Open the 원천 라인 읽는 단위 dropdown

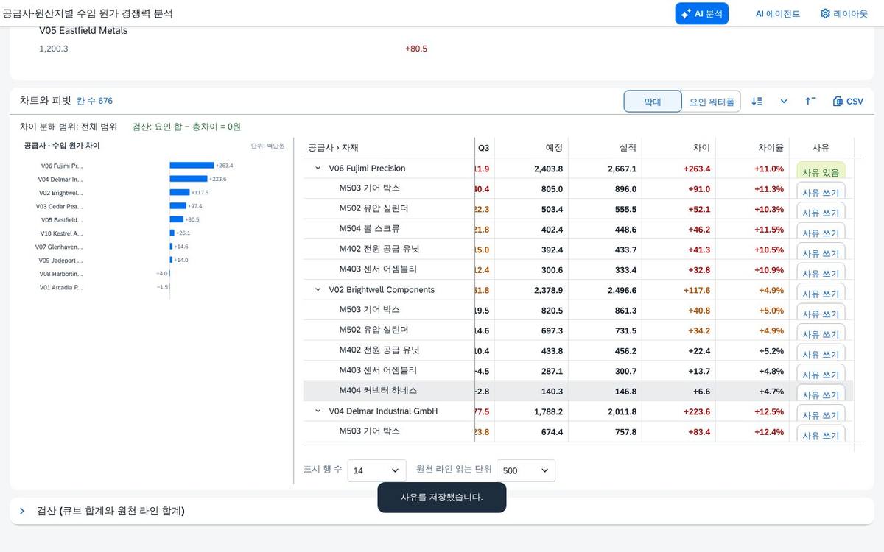(526, 470)
